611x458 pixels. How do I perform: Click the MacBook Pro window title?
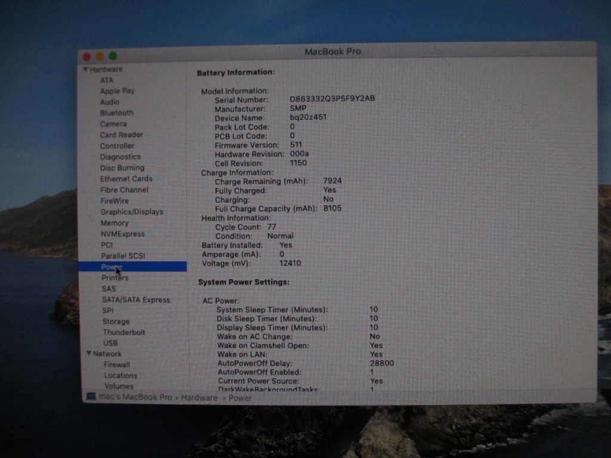(332, 51)
